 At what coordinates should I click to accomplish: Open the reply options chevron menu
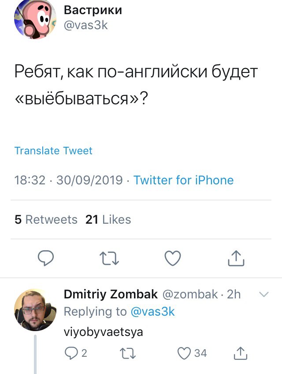point(263,294)
